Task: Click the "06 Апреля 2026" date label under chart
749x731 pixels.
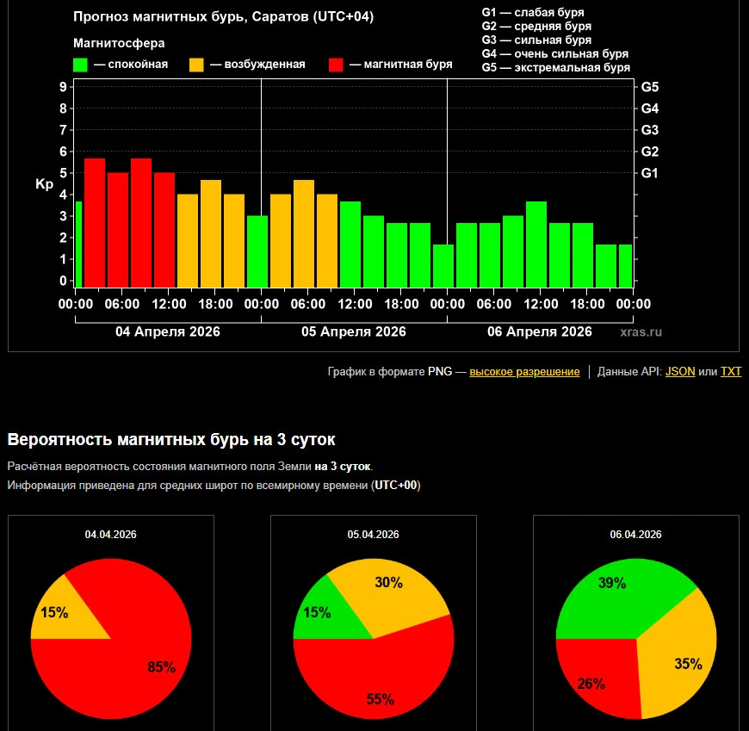Action: 540,331
